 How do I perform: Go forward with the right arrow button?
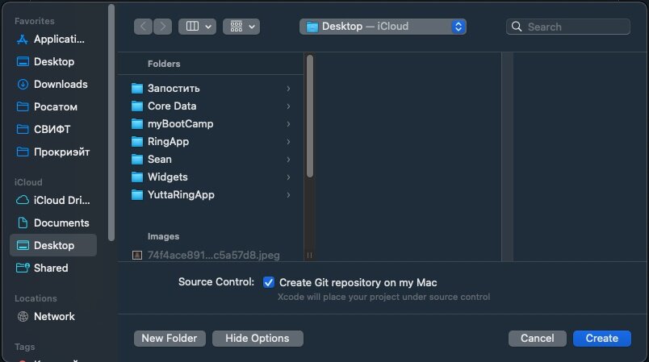click(x=163, y=27)
